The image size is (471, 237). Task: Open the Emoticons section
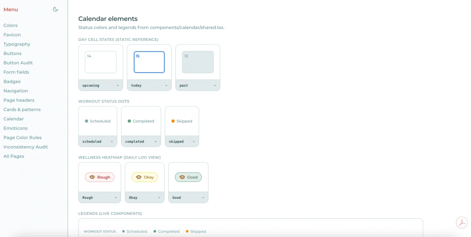15,128
